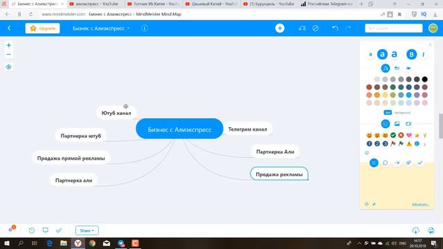
Task: Select the middle style tab in the color section
Action: point(397,68)
